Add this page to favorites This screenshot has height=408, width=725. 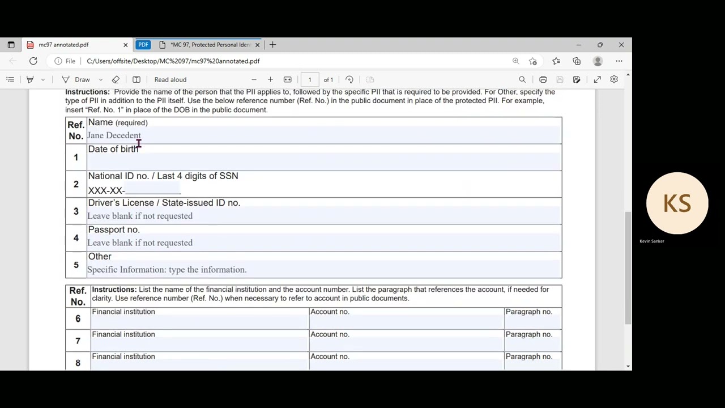click(x=533, y=61)
